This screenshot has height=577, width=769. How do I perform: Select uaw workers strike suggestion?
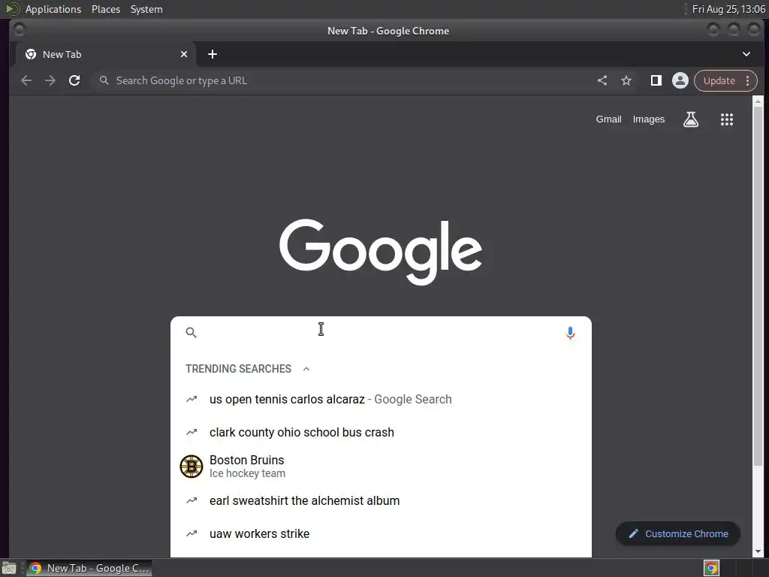(381, 533)
